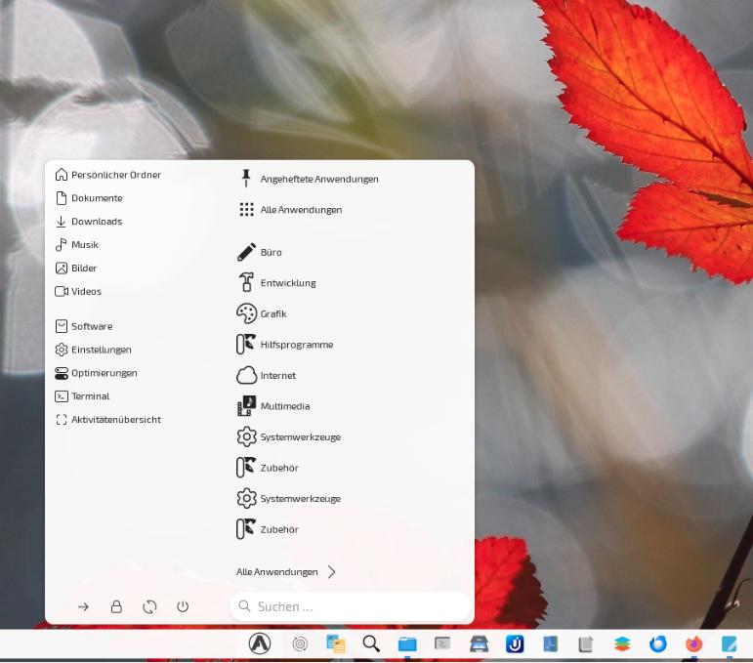Viewport: 753px width, 663px height.
Task: Expand Alle Anwendungen with the chevron arrow
Action: (x=331, y=572)
